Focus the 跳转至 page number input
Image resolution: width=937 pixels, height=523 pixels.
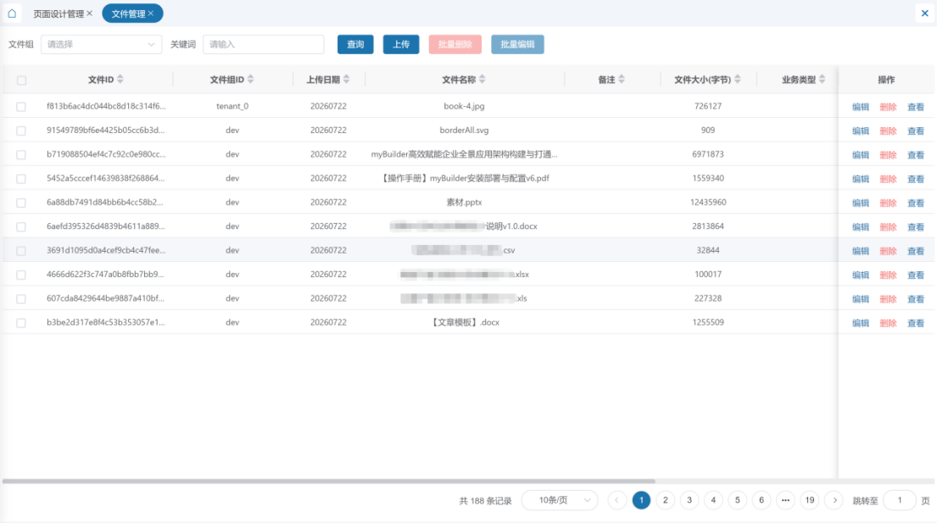point(900,500)
